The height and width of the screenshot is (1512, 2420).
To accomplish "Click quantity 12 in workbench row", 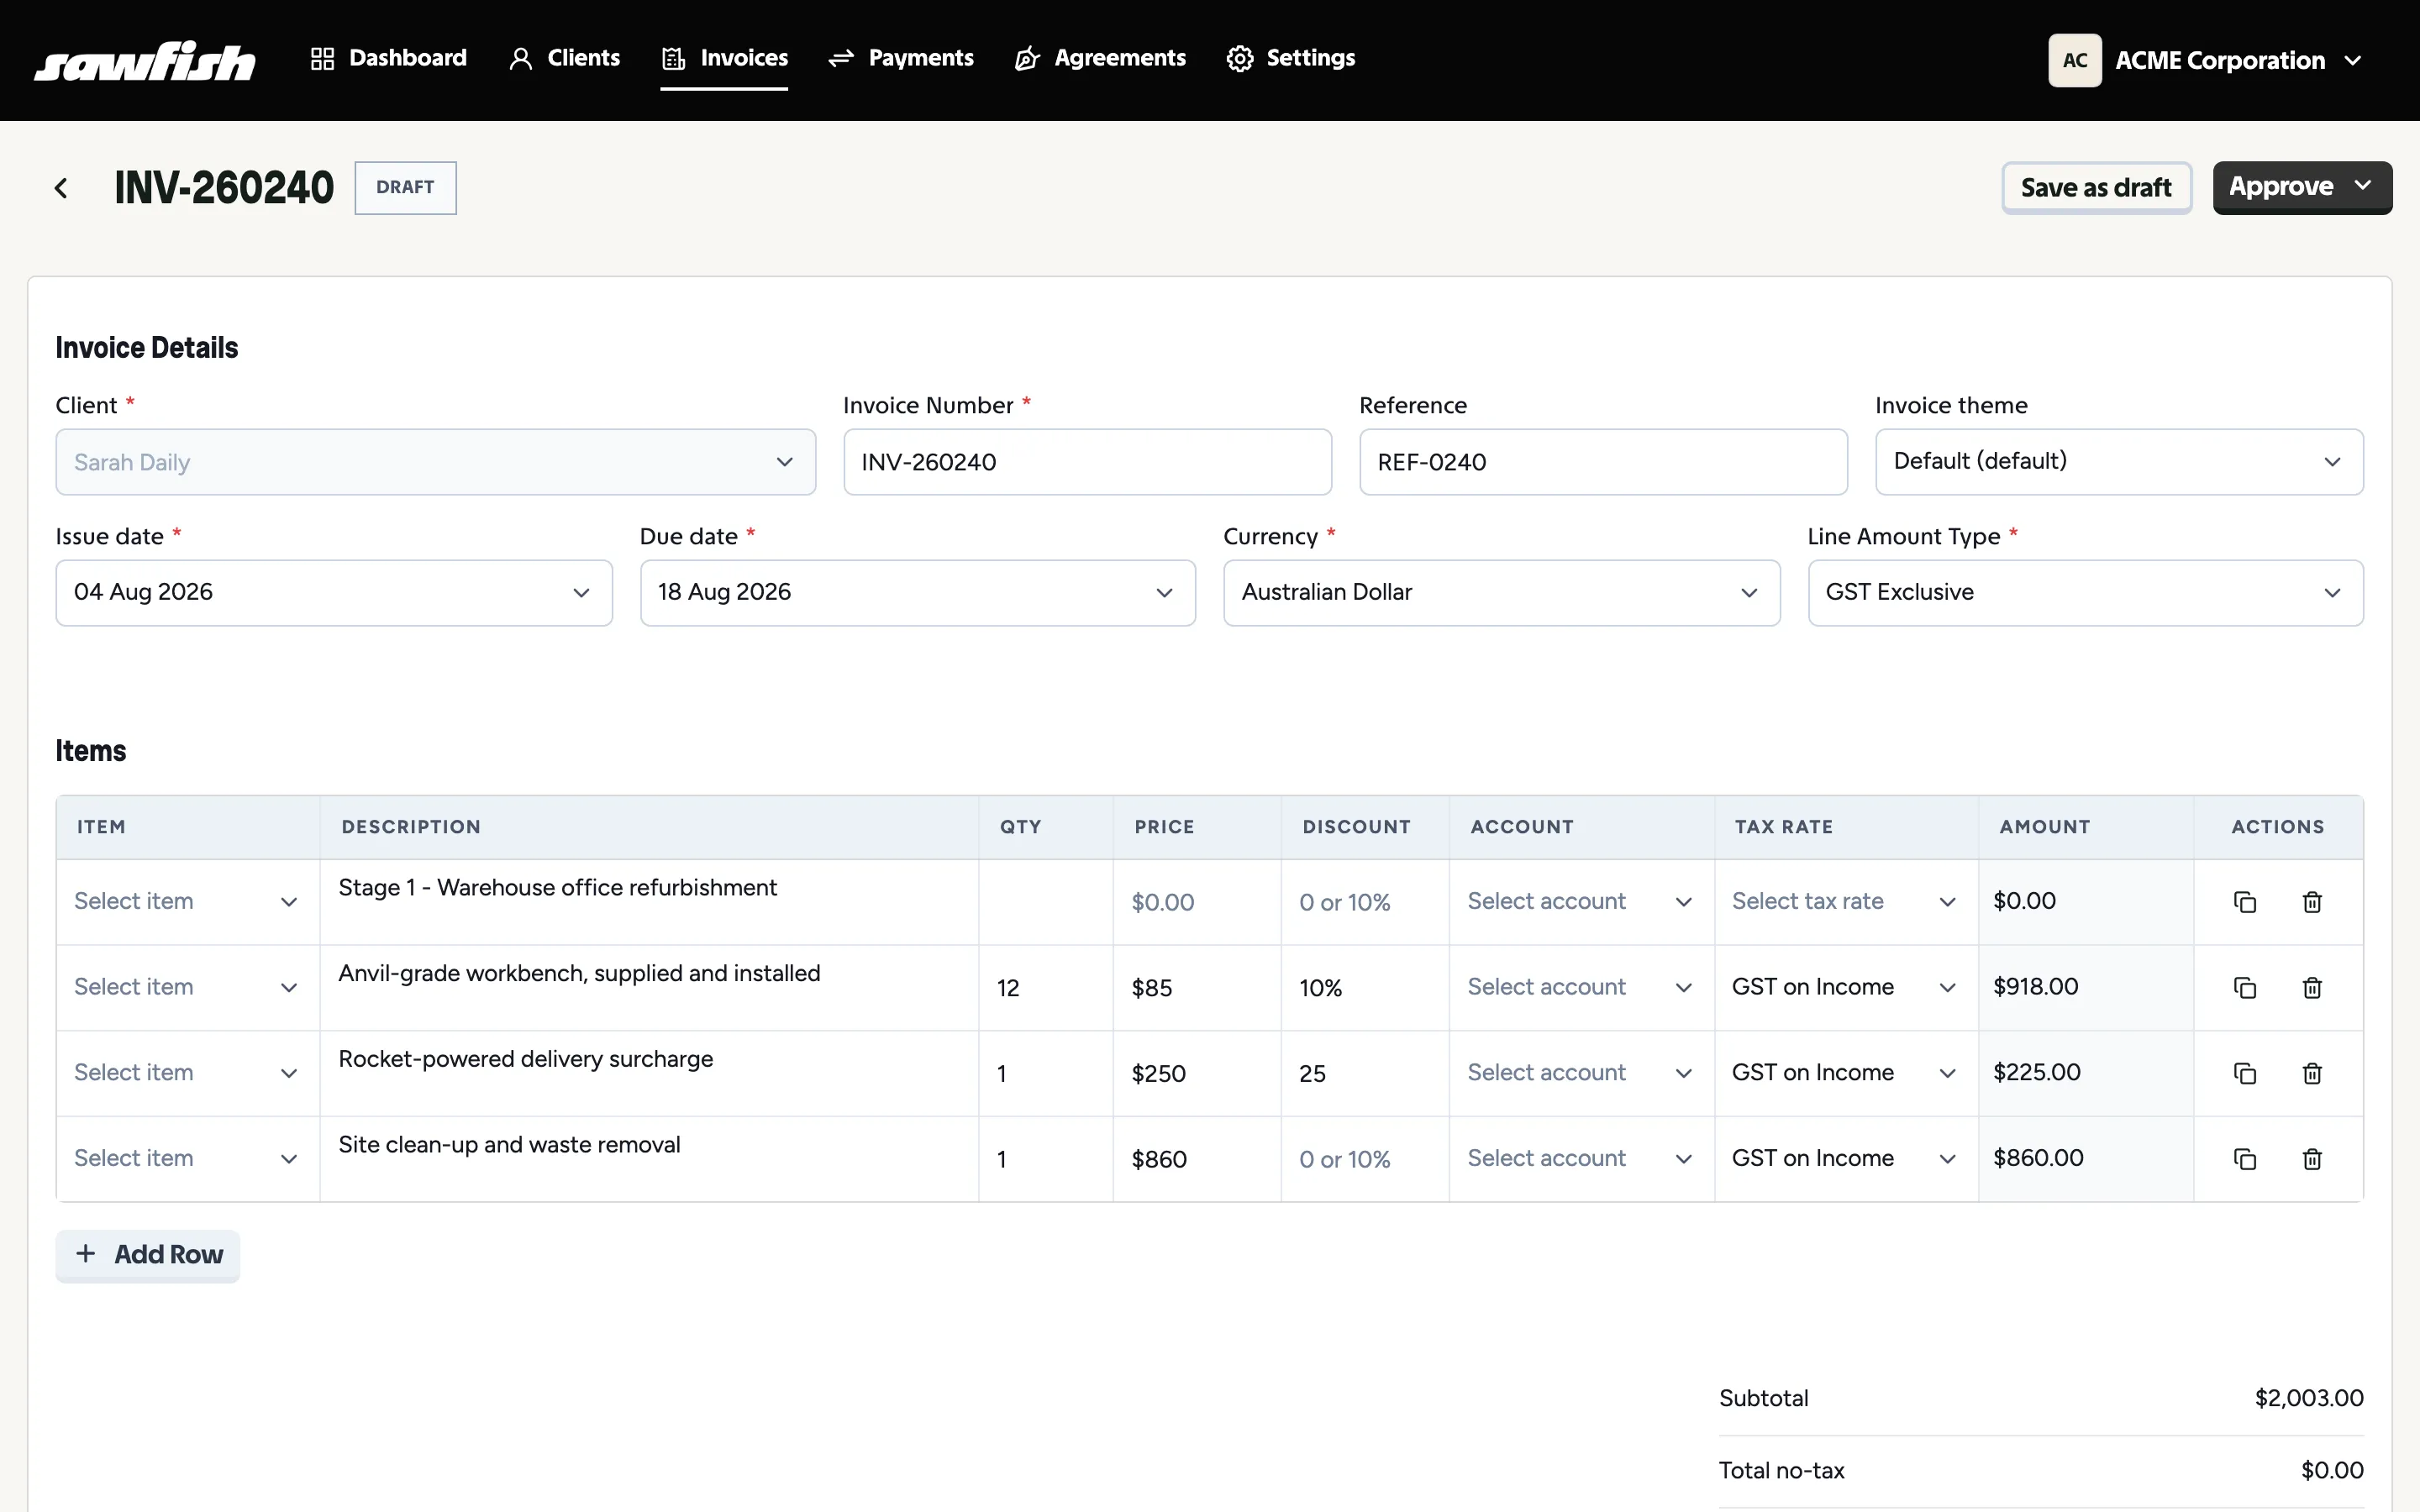I will [x=1045, y=988].
